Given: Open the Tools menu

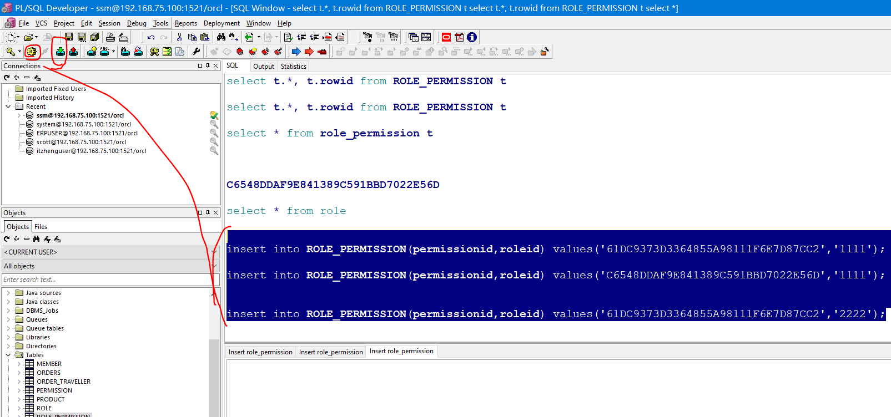Looking at the screenshot, I should point(160,23).
